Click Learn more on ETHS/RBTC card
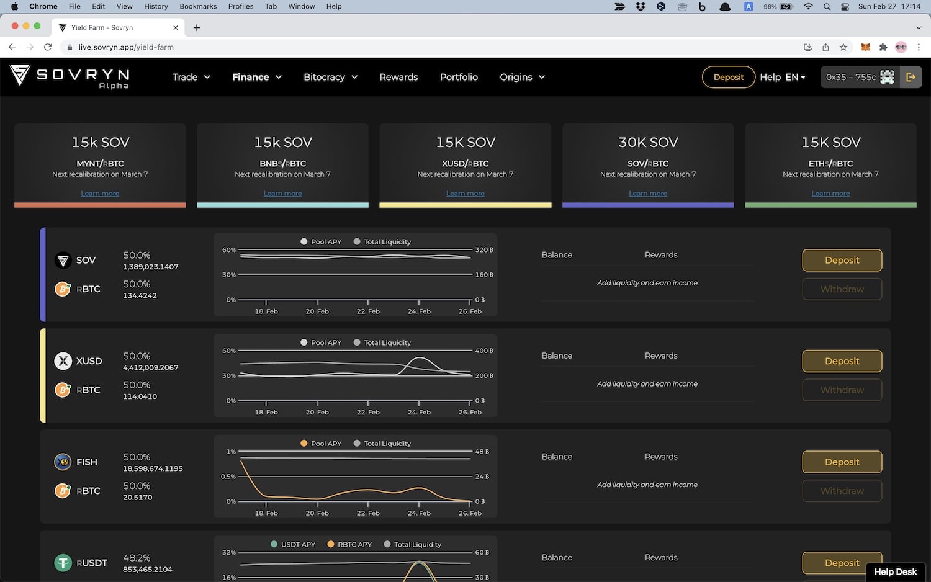The width and height of the screenshot is (931, 582). 830,194
